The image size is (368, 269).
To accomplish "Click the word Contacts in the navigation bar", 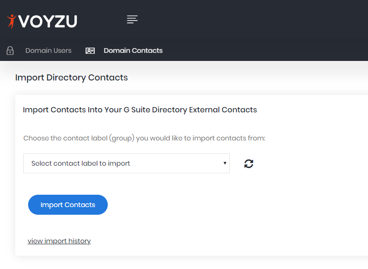I will [147, 50].
